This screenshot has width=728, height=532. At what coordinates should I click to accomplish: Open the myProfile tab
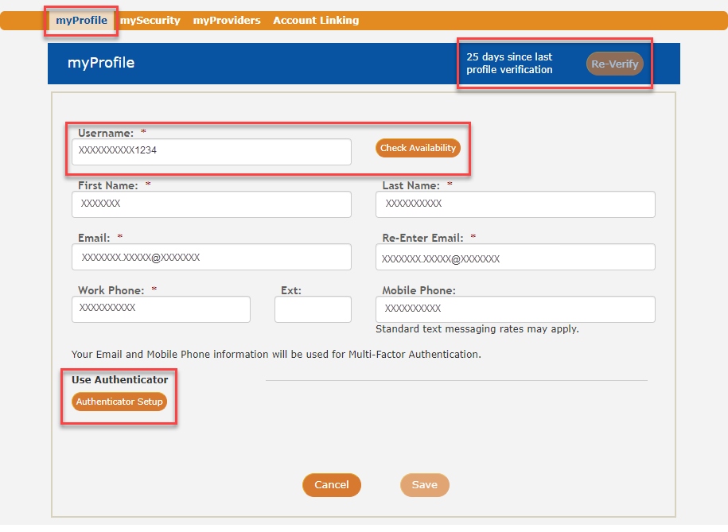[81, 21]
